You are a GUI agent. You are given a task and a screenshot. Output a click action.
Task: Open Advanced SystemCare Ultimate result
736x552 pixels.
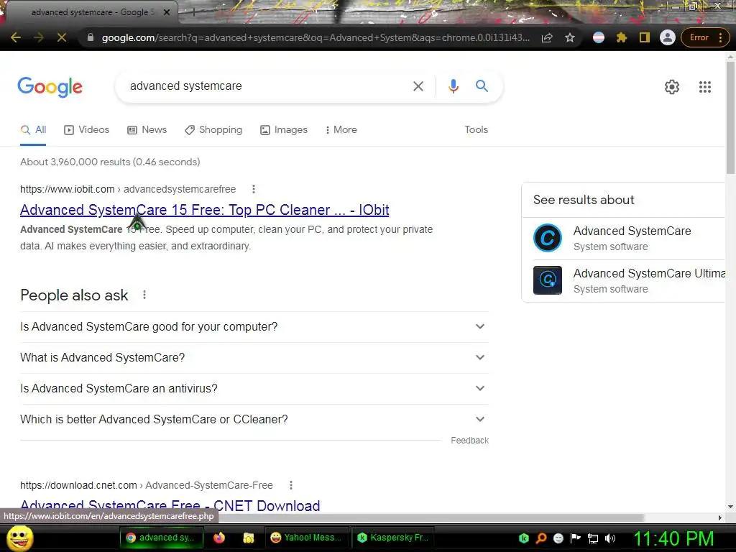tap(628, 281)
